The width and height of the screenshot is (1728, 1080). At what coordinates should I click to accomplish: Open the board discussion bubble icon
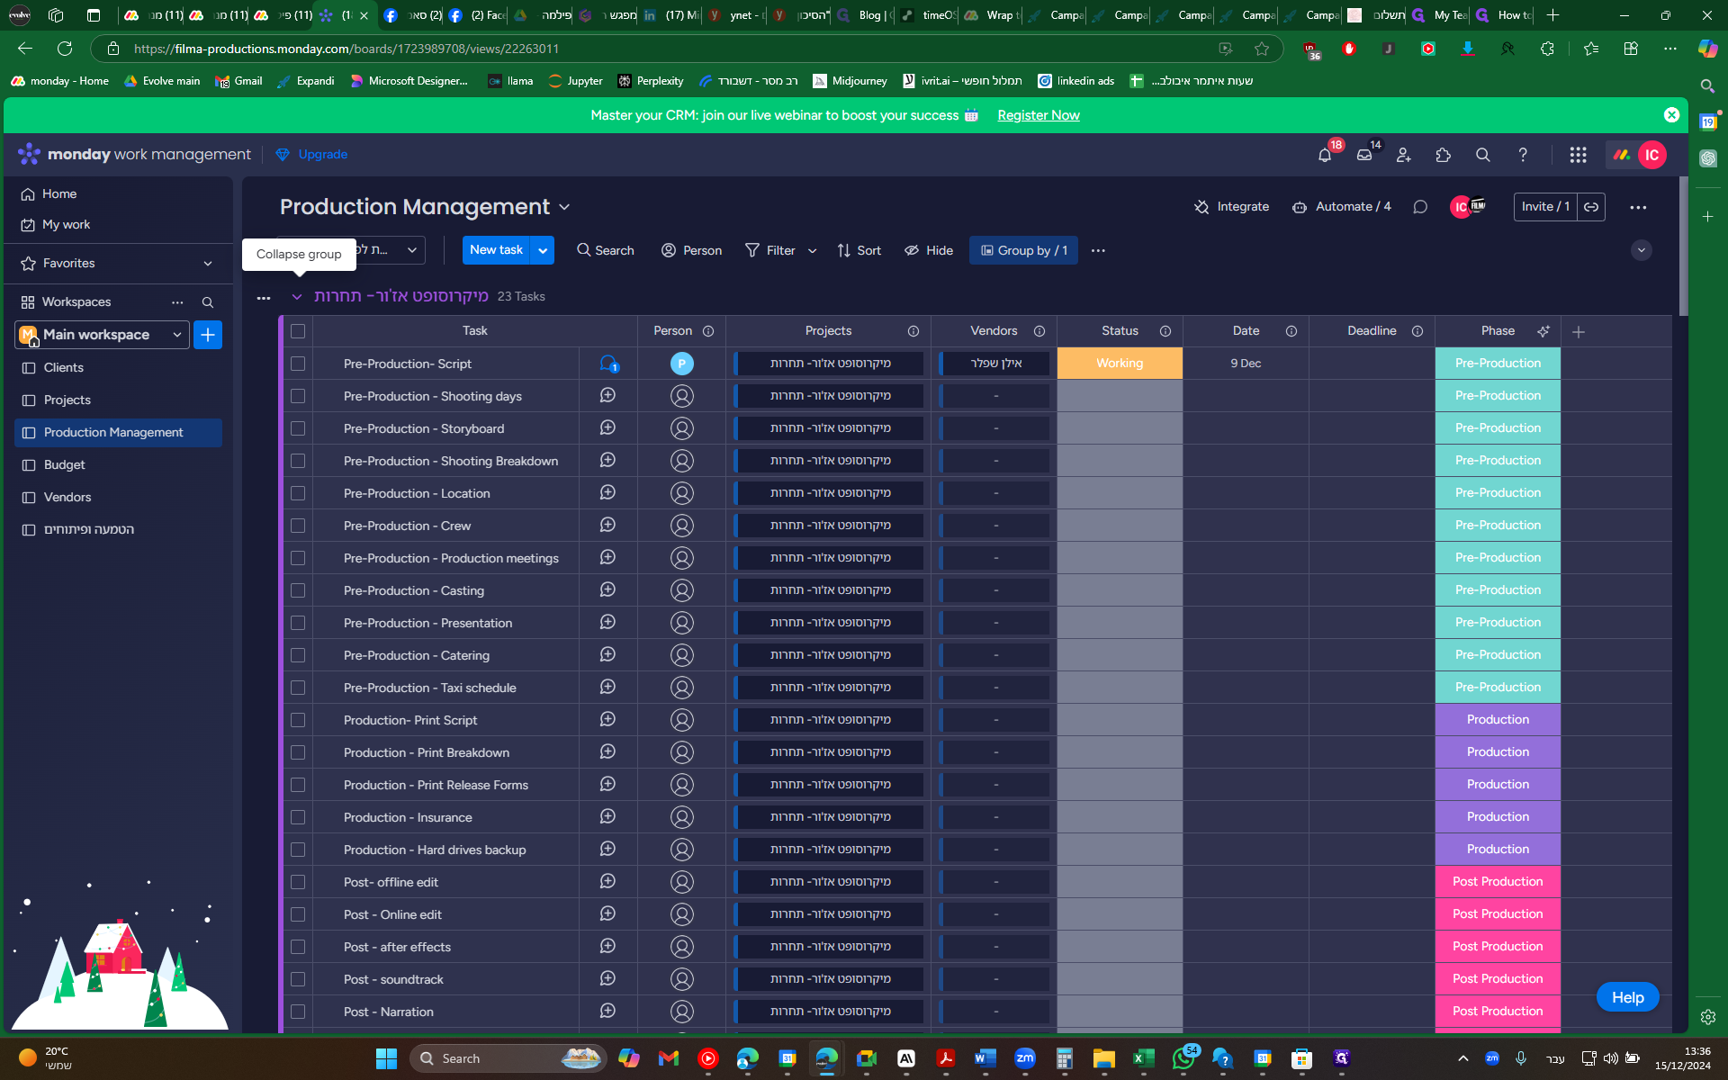pyautogui.click(x=1420, y=207)
